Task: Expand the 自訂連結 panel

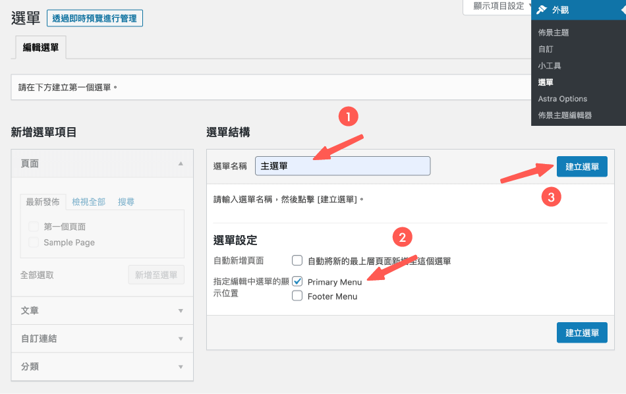Action: (x=102, y=339)
